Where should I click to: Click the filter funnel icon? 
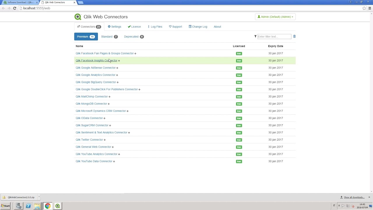(255, 36)
